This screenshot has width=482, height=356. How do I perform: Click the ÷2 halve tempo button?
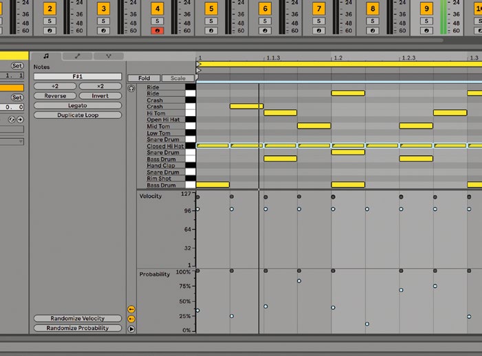[x=55, y=87]
